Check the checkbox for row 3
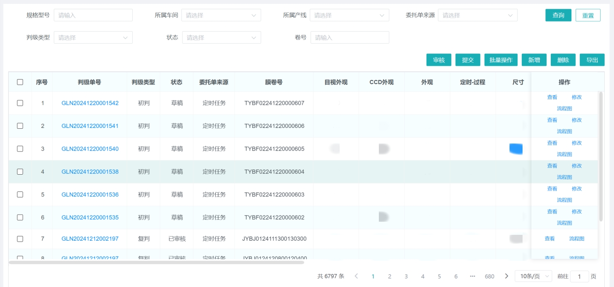The image size is (614, 287). pos(20,149)
